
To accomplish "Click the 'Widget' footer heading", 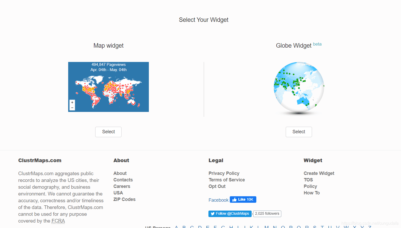I will pyautogui.click(x=313, y=161).
